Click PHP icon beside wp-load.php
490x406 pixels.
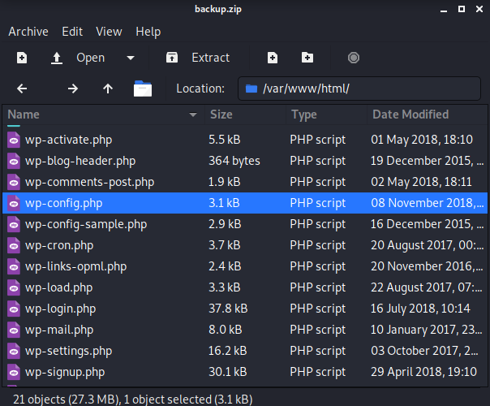[x=14, y=287]
